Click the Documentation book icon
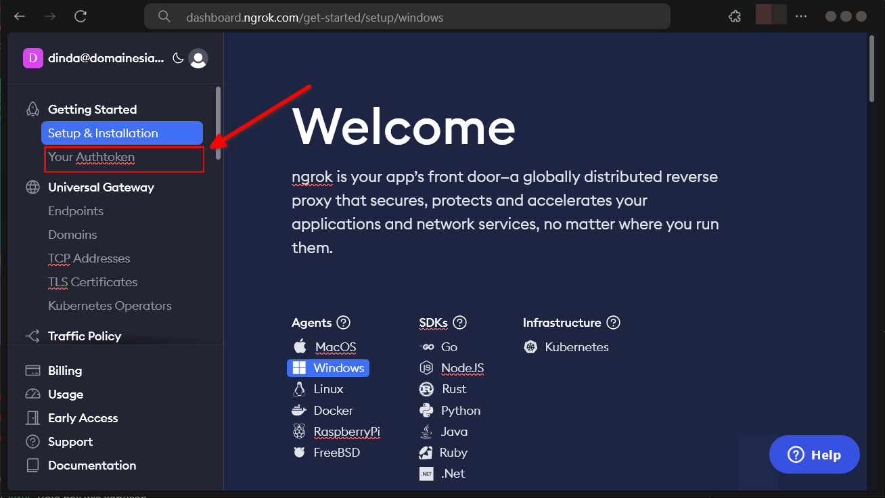This screenshot has height=498, width=885. click(x=32, y=466)
